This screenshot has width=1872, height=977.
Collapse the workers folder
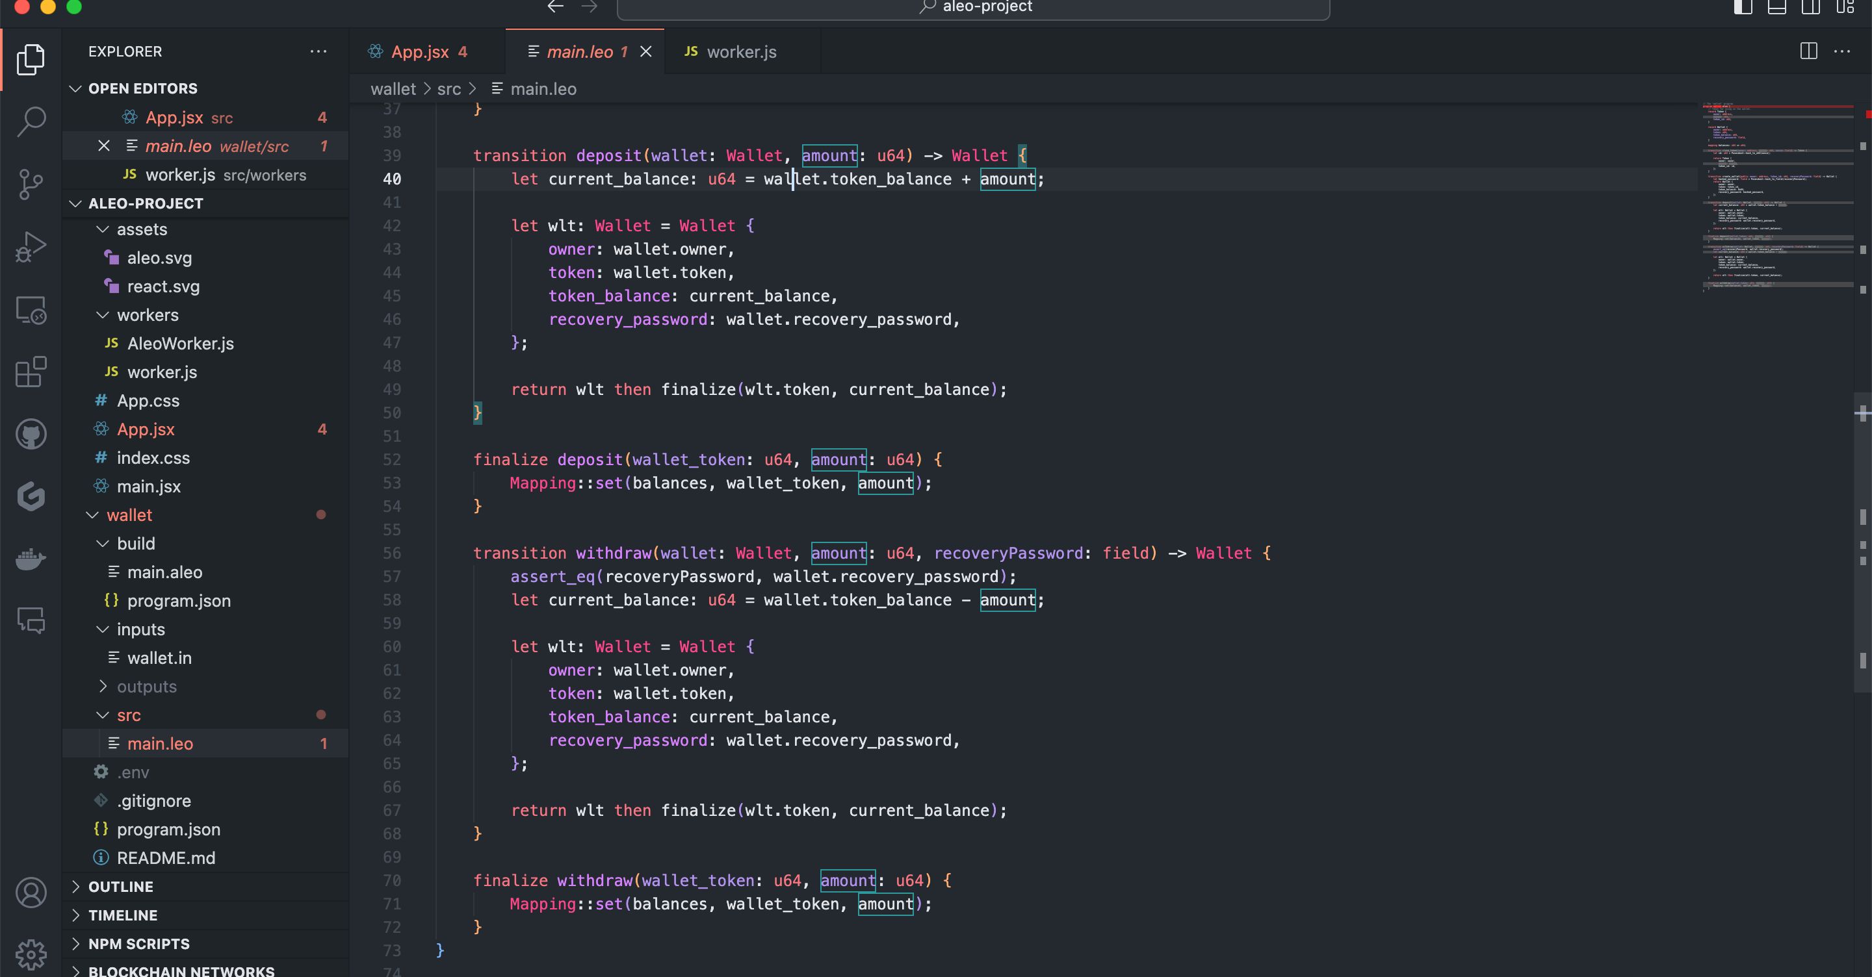205,315
